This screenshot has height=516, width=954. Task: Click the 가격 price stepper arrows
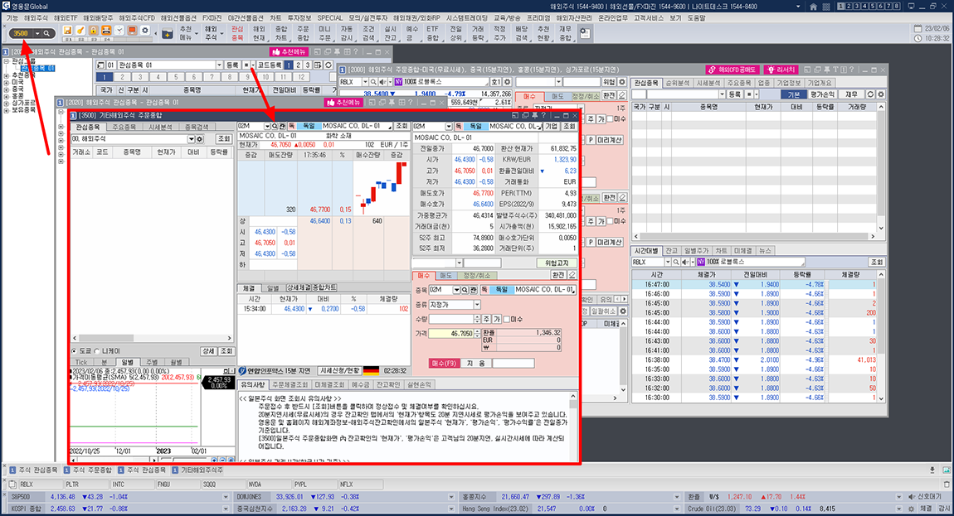click(477, 334)
